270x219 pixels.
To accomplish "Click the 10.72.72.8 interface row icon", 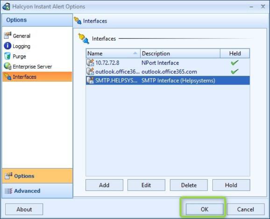I will pos(90,63).
